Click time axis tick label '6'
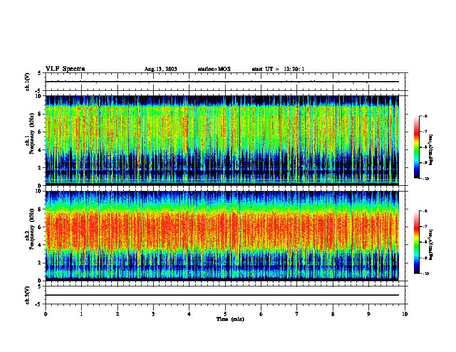Screen dimensions: 456x352 pyautogui.click(x=261, y=314)
